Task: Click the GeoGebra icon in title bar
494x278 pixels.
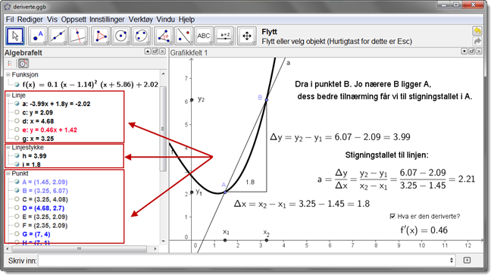Action: [x=8, y=7]
